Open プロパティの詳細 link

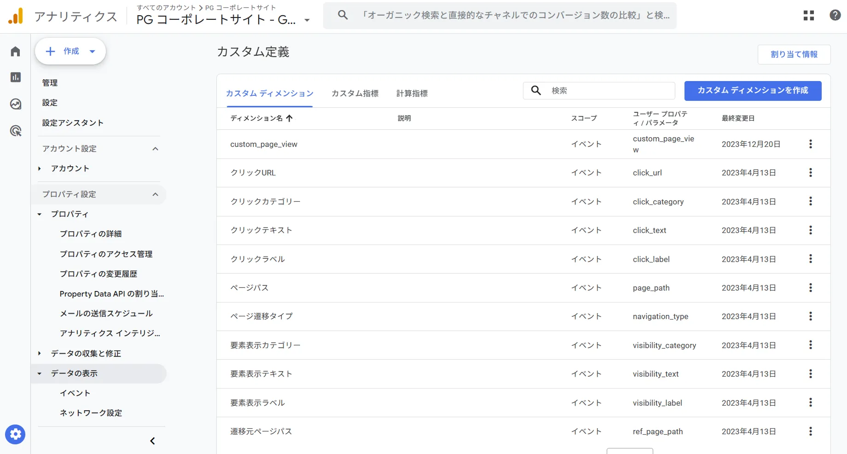(x=91, y=234)
